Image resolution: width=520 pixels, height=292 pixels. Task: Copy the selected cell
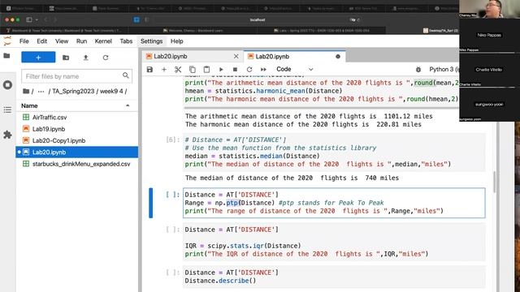pyautogui.click(x=193, y=70)
